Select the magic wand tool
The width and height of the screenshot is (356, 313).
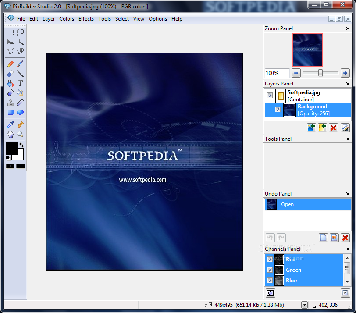tap(20, 42)
